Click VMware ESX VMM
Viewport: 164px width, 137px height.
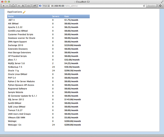(x=16, y=118)
